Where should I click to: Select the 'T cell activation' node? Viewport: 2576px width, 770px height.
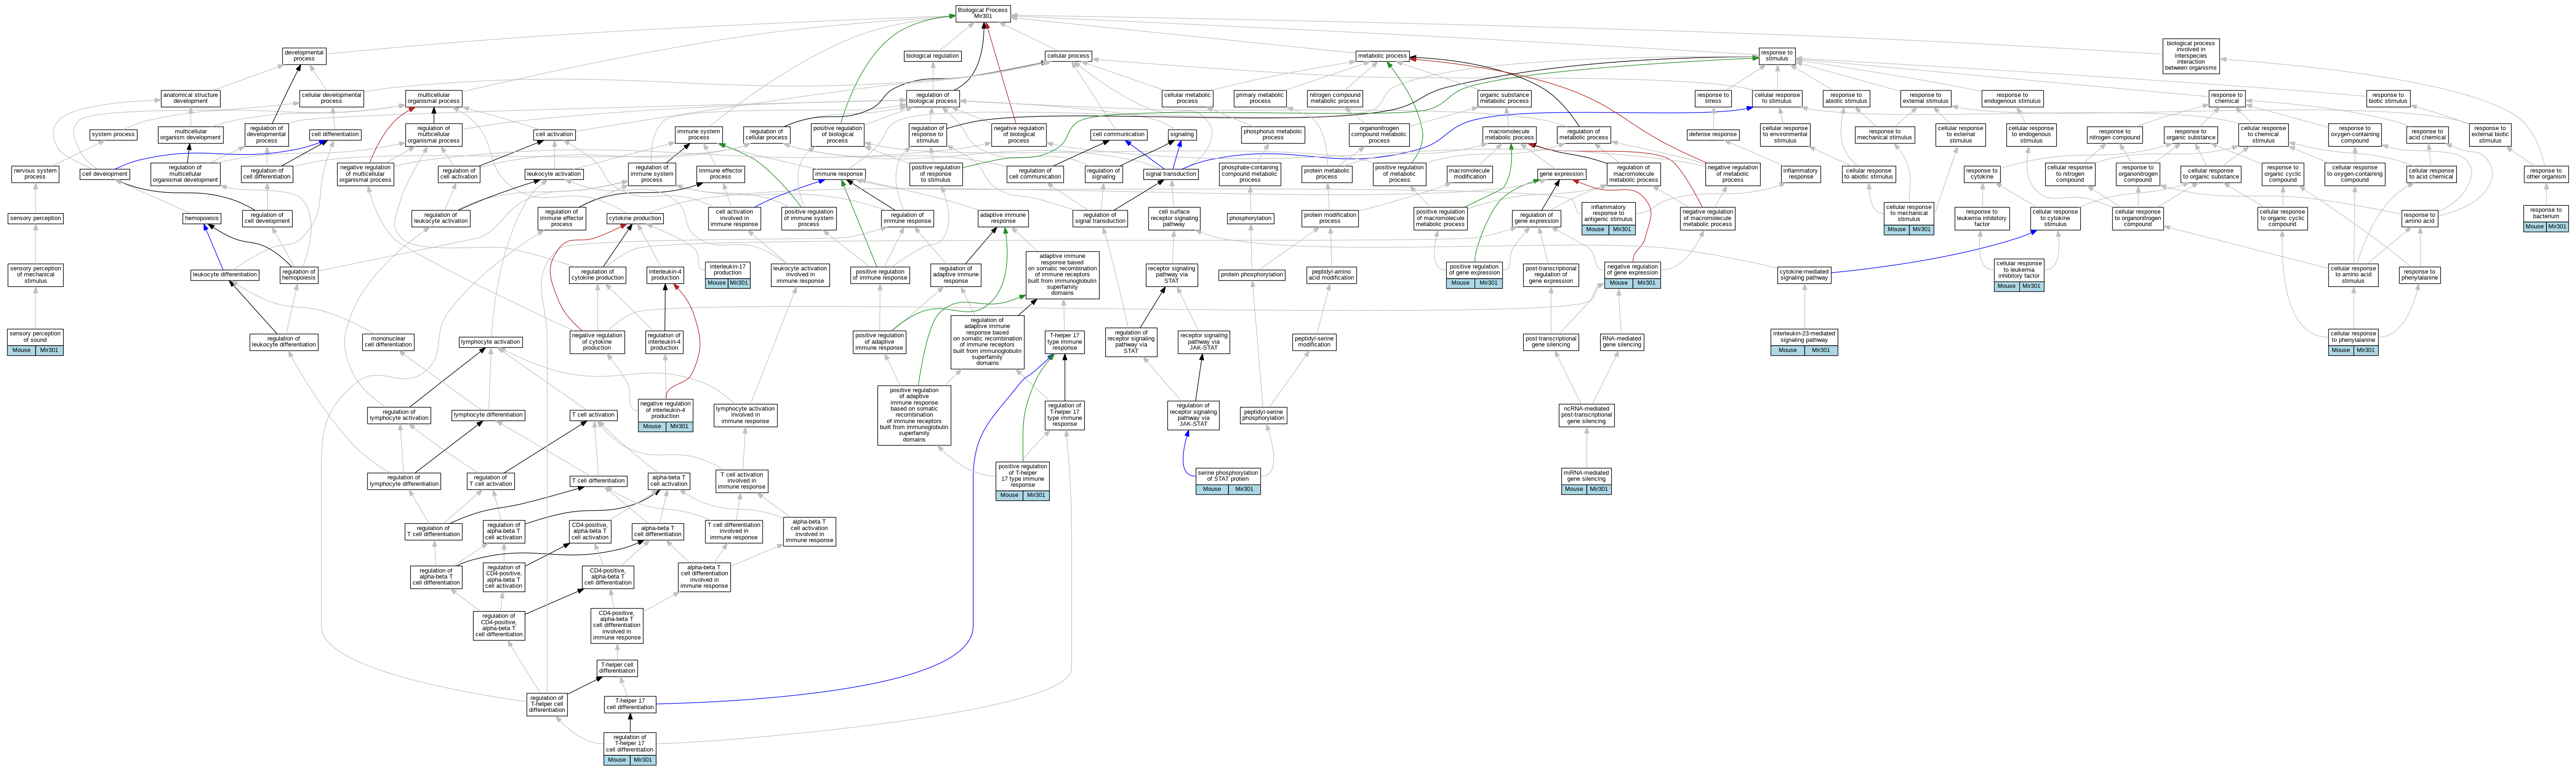click(x=593, y=415)
